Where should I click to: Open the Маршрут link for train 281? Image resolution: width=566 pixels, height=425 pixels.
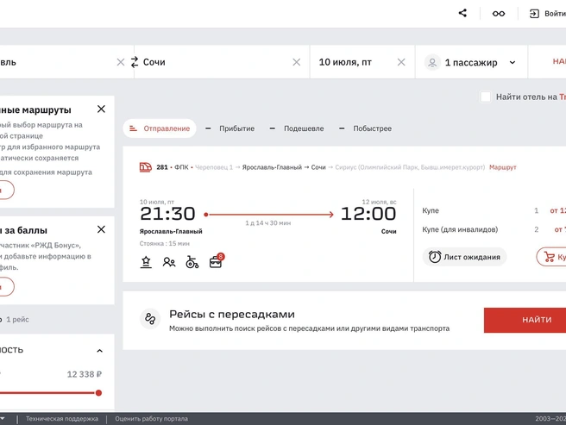click(503, 167)
